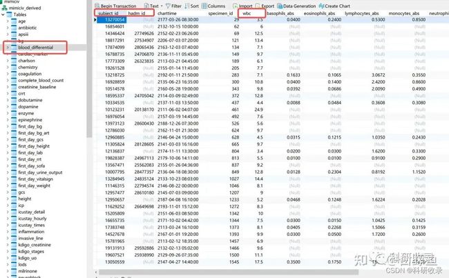
Task: Click the first_day_bg table icon
Action: 14,126
